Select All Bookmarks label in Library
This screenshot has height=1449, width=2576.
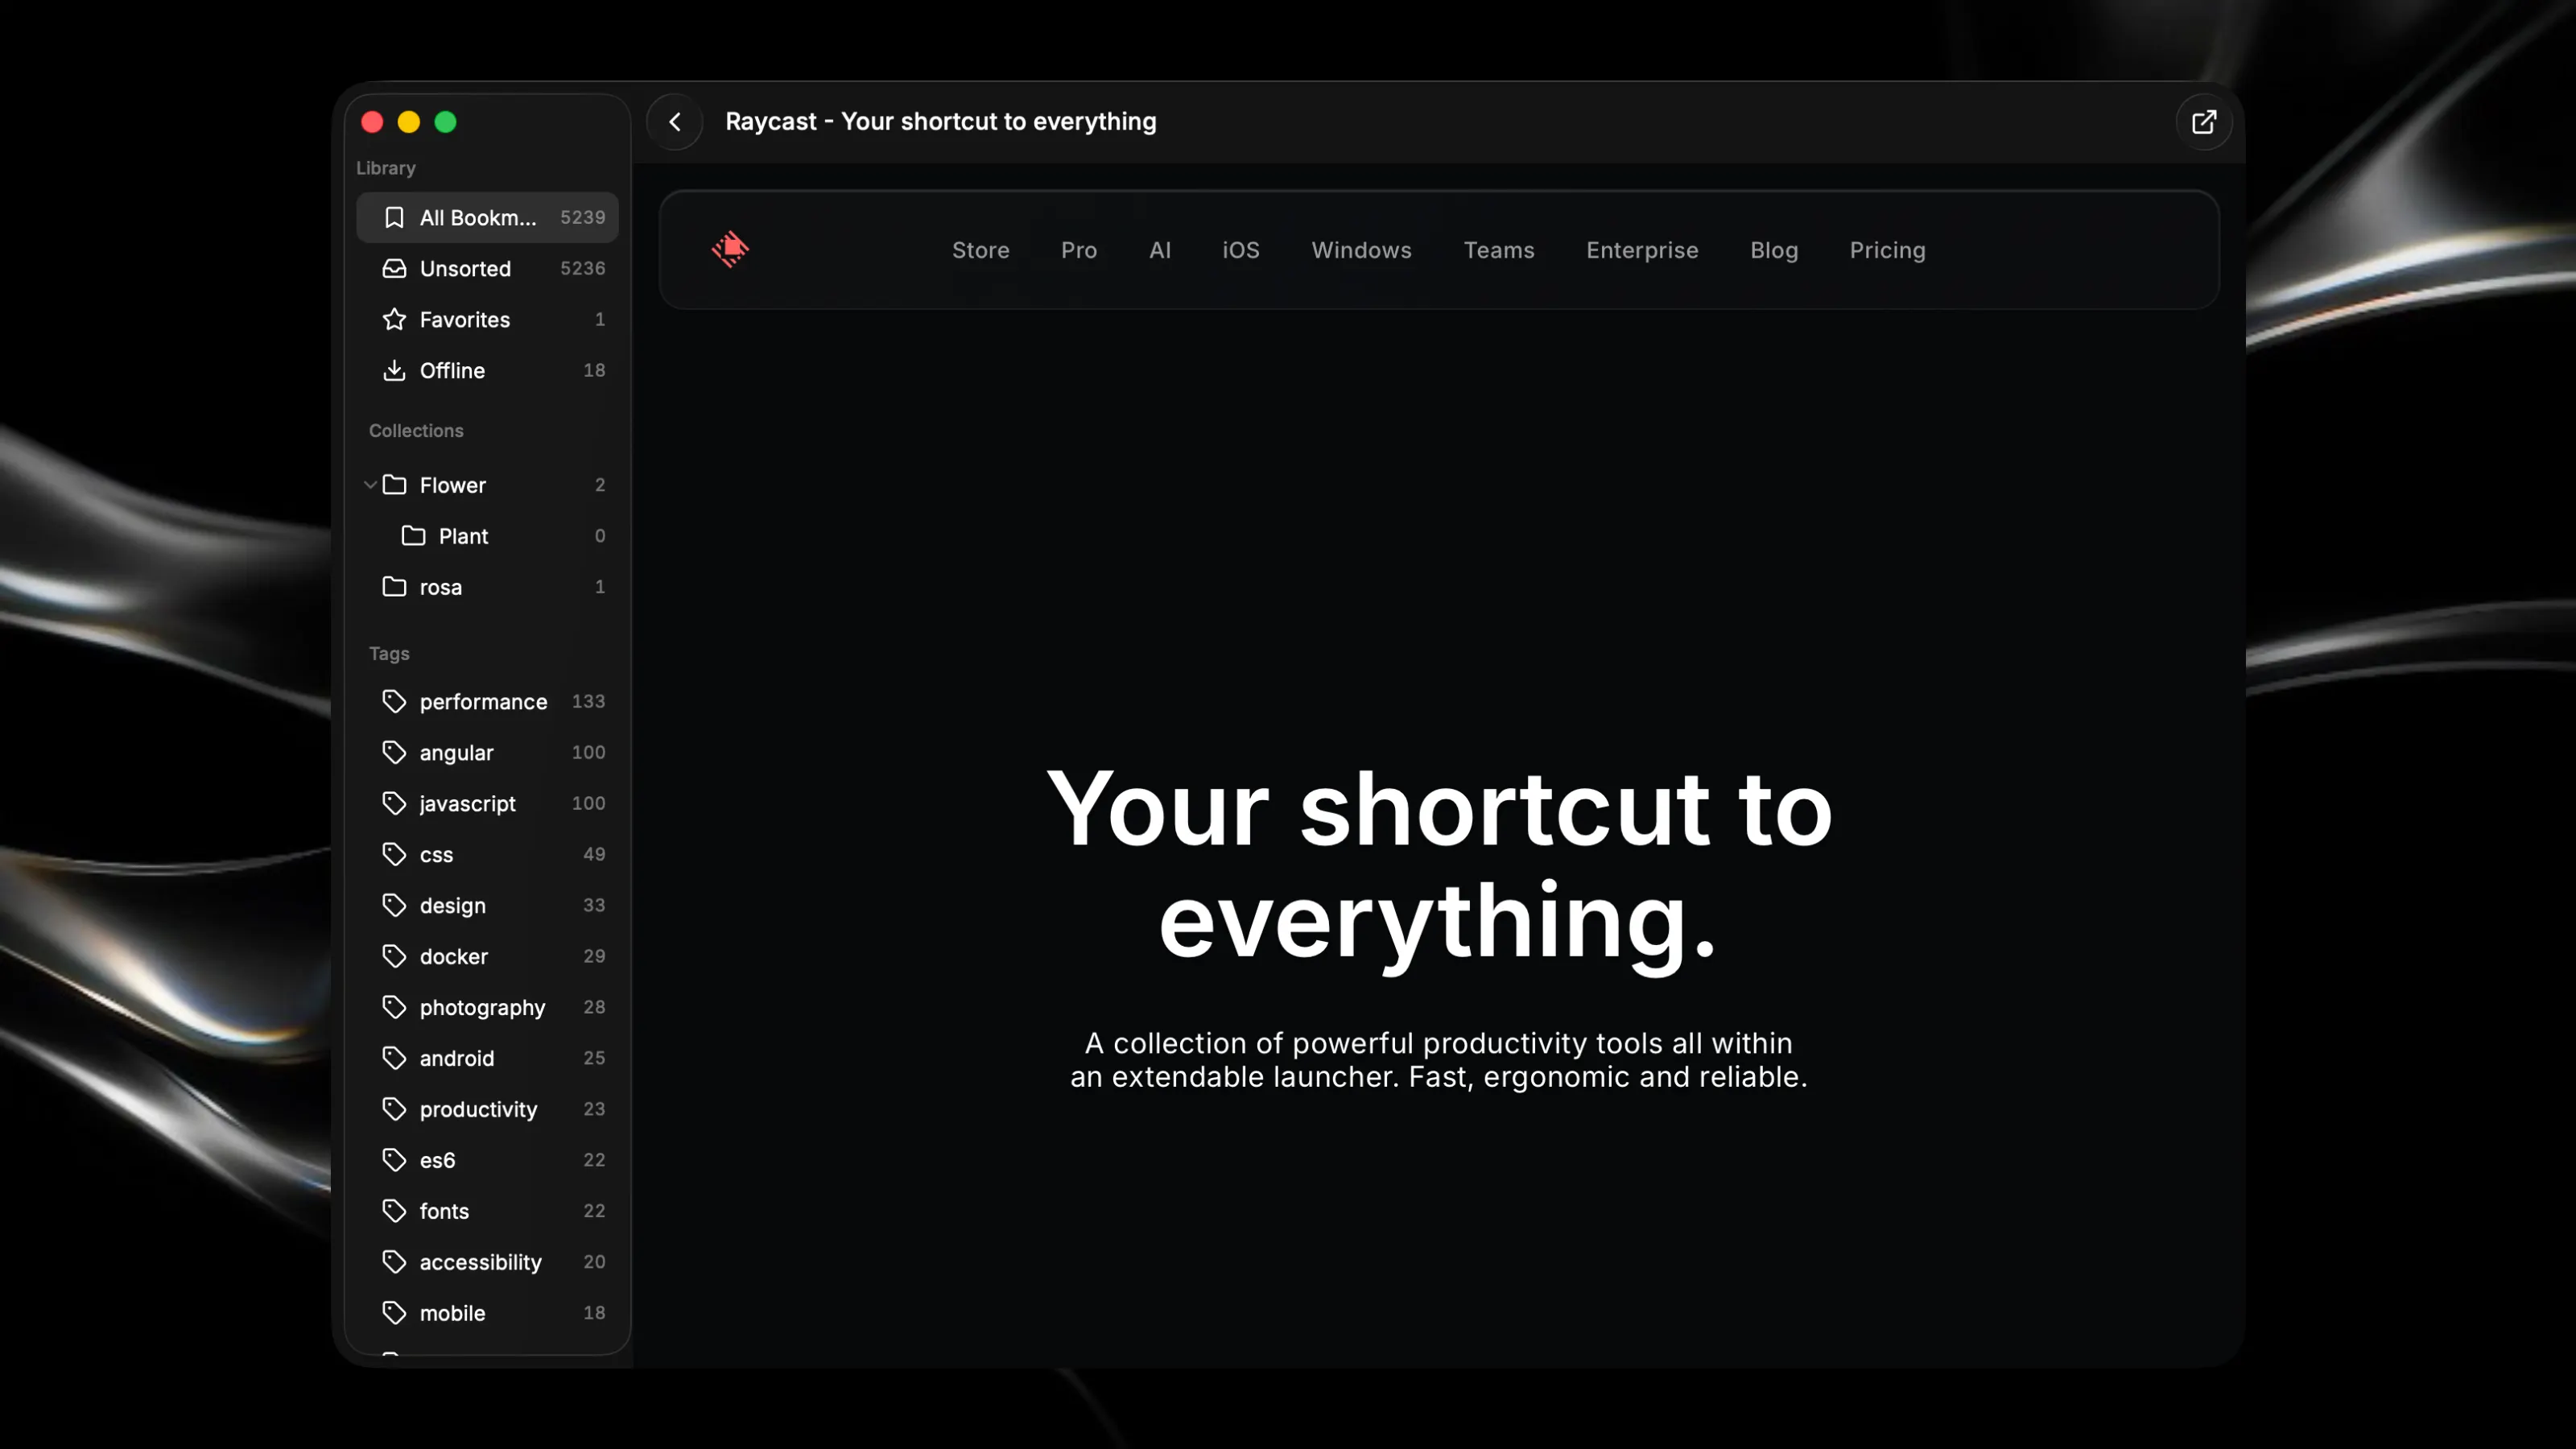coord(478,217)
